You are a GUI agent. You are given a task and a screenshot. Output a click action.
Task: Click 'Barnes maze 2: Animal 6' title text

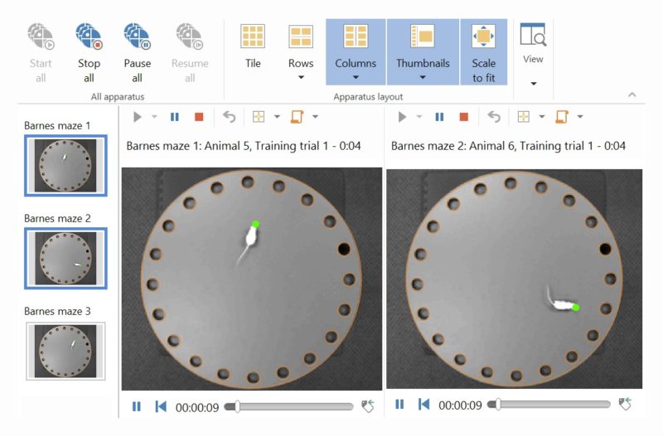453,146
